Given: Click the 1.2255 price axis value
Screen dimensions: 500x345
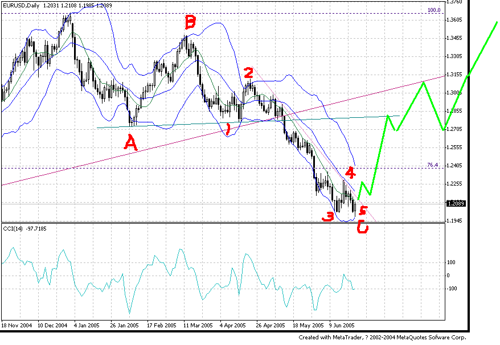Looking at the screenshot, I should (x=455, y=184).
